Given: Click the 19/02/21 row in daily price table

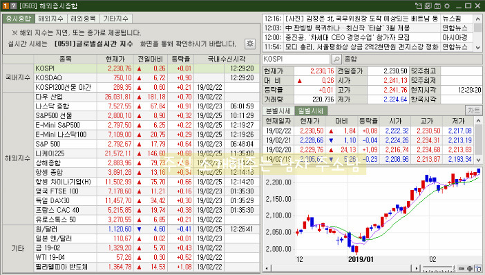Looking at the screenshot, I should point(368,140).
